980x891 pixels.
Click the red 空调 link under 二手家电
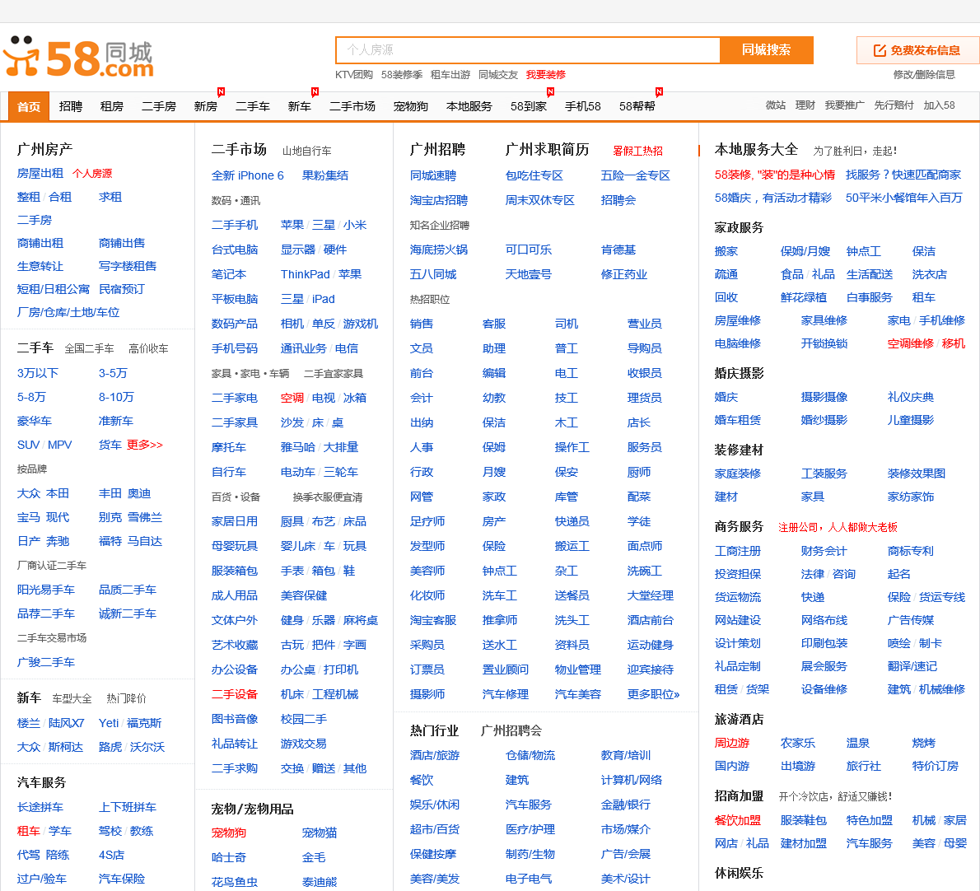tap(292, 398)
